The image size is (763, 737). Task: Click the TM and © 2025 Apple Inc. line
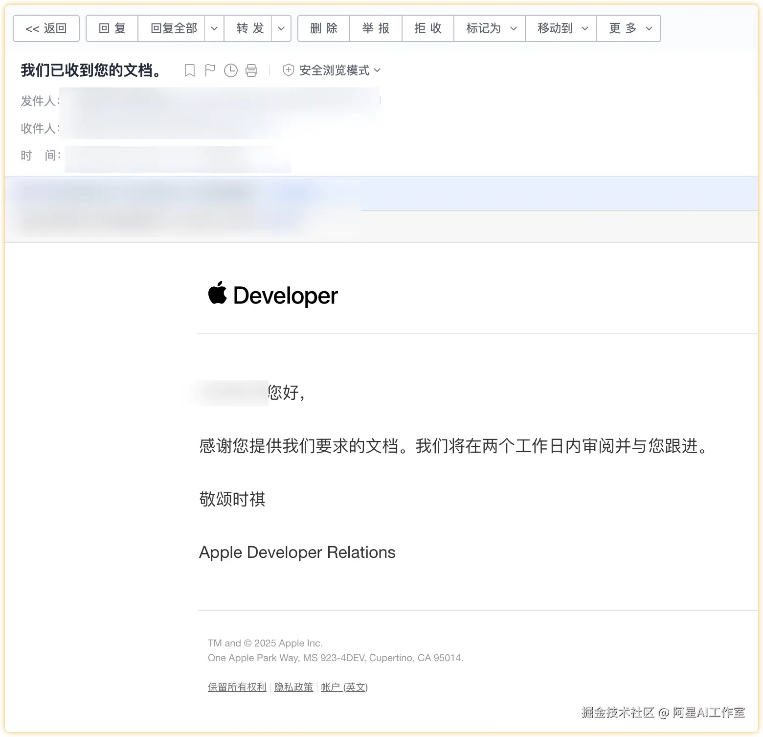pos(265,643)
